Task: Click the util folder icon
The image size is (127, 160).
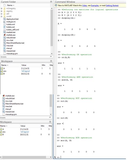Action: [x=5, y=14]
